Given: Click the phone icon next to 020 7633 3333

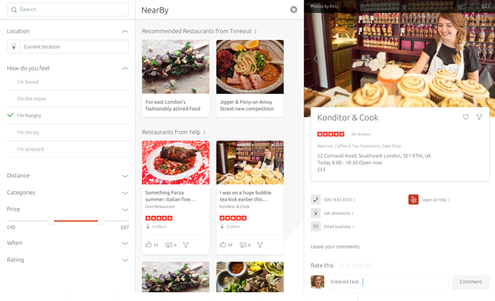Looking at the screenshot, I should click(x=316, y=200).
